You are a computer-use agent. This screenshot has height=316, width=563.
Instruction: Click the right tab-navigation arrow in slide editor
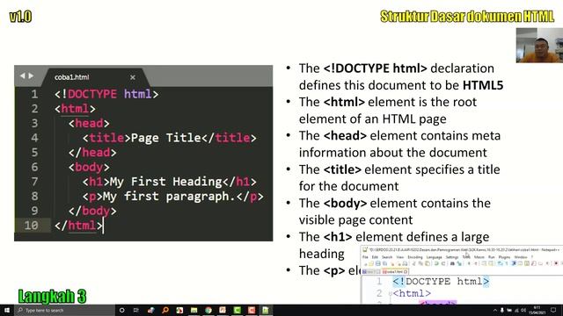click(x=31, y=75)
